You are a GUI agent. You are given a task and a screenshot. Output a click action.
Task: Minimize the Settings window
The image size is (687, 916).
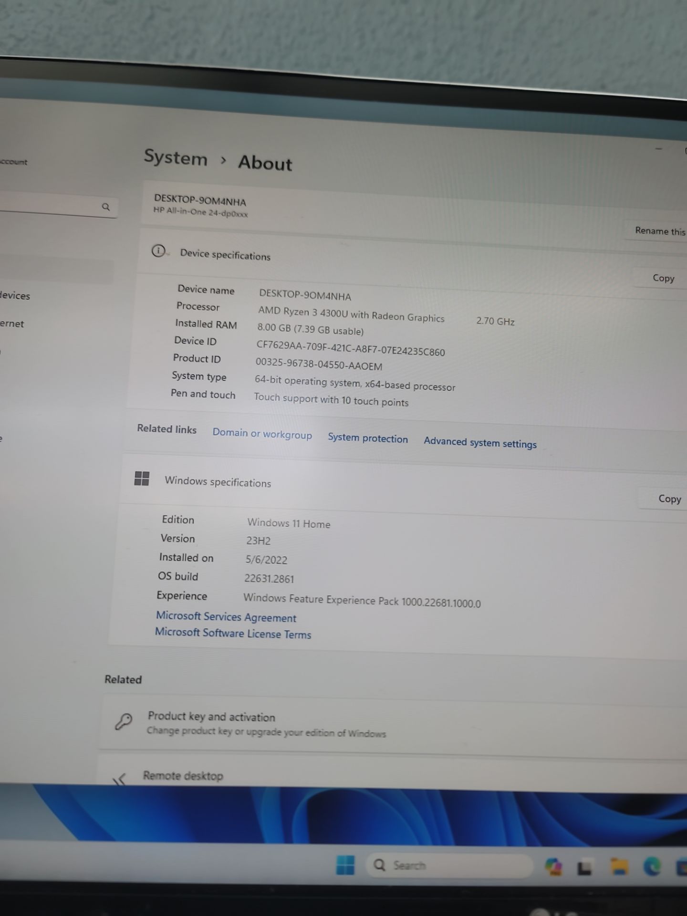(x=659, y=149)
